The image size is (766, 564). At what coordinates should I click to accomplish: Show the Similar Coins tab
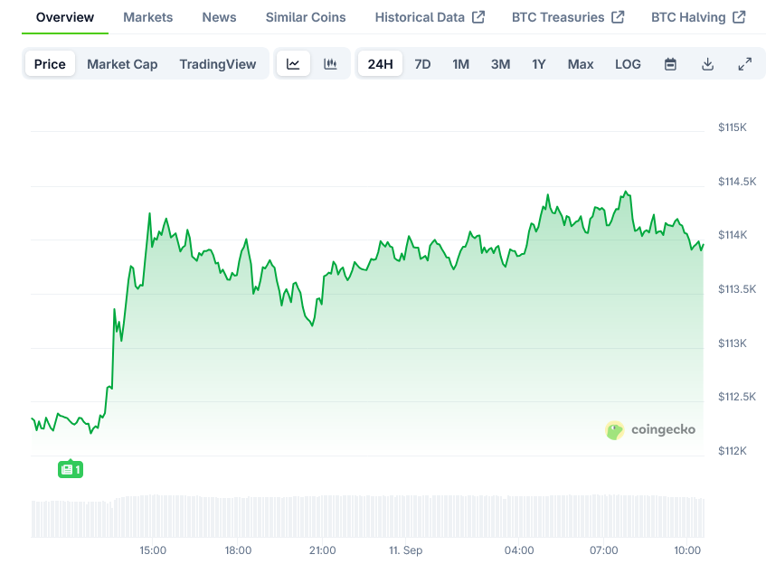tap(306, 17)
